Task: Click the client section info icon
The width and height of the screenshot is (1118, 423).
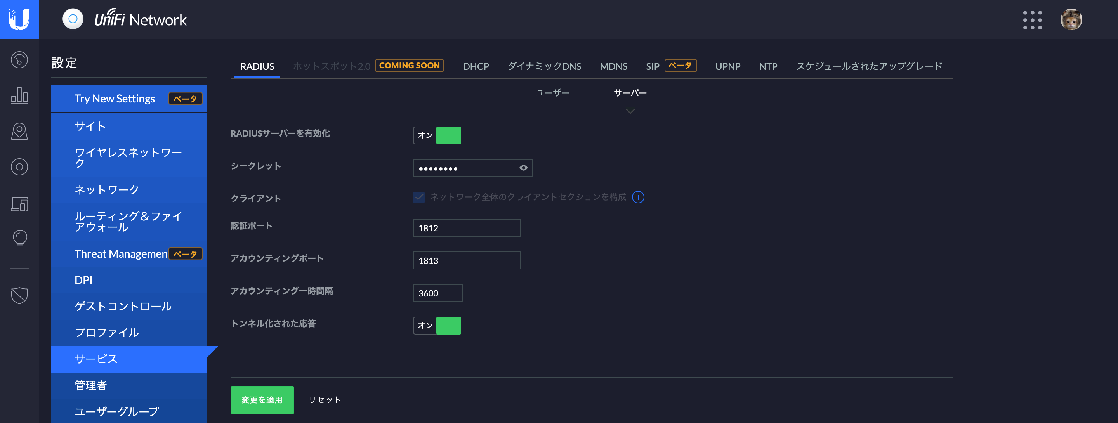Action: (x=638, y=198)
